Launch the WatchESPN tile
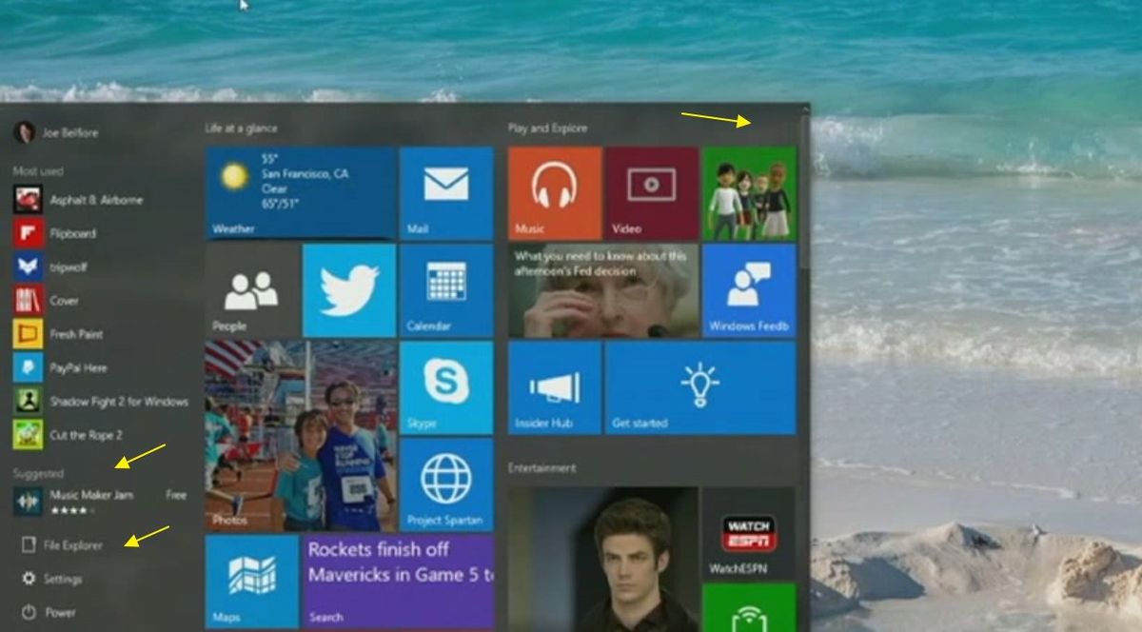The width and height of the screenshot is (1142, 632). pyautogui.click(x=749, y=533)
